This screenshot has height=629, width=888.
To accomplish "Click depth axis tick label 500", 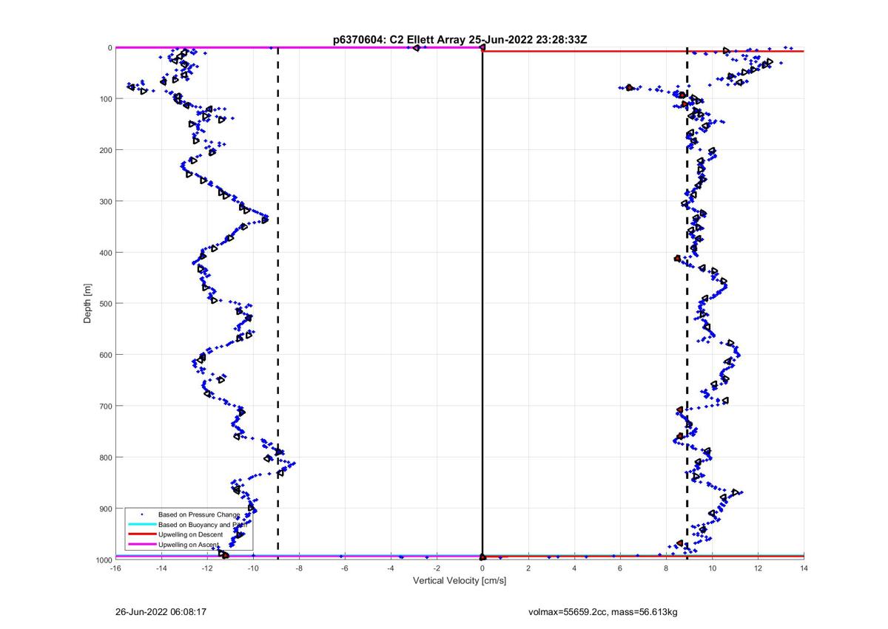I will (x=106, y=304).
